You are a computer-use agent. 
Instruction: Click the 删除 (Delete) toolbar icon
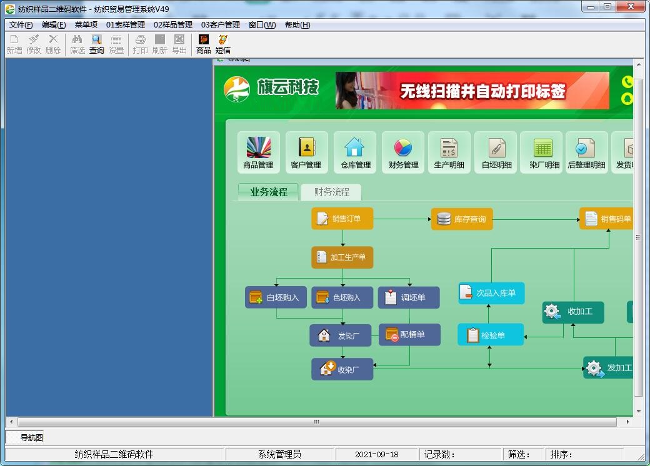click(x=53, y=44)
